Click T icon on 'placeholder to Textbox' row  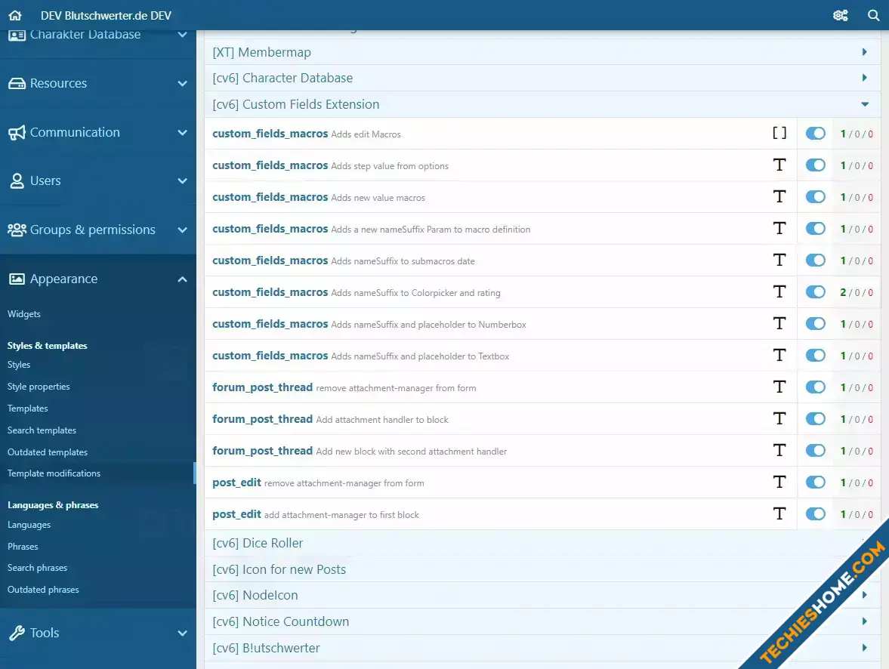[x=779, y=356]
